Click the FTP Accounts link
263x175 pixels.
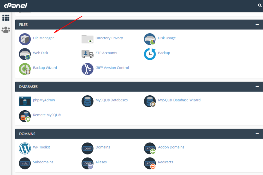[x=106, y=53]
